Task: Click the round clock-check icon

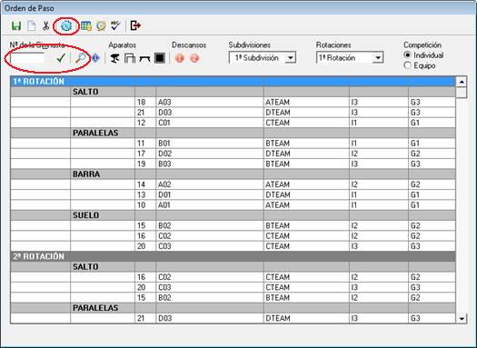Action: point(101,25)
